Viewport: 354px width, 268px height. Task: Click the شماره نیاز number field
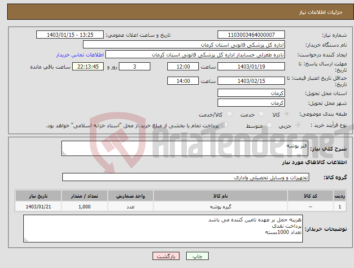(x=251, y=35)
